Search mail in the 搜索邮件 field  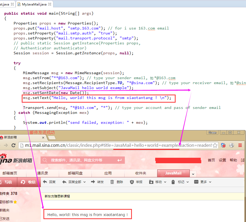[x=83, y=160]
